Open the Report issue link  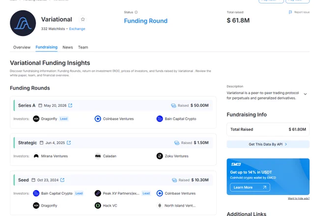tap(302, 12)
